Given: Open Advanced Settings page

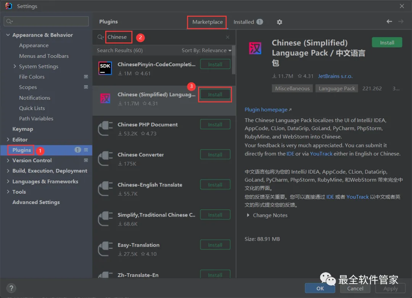Looking at the screenshot, I should tap(36, 202).
